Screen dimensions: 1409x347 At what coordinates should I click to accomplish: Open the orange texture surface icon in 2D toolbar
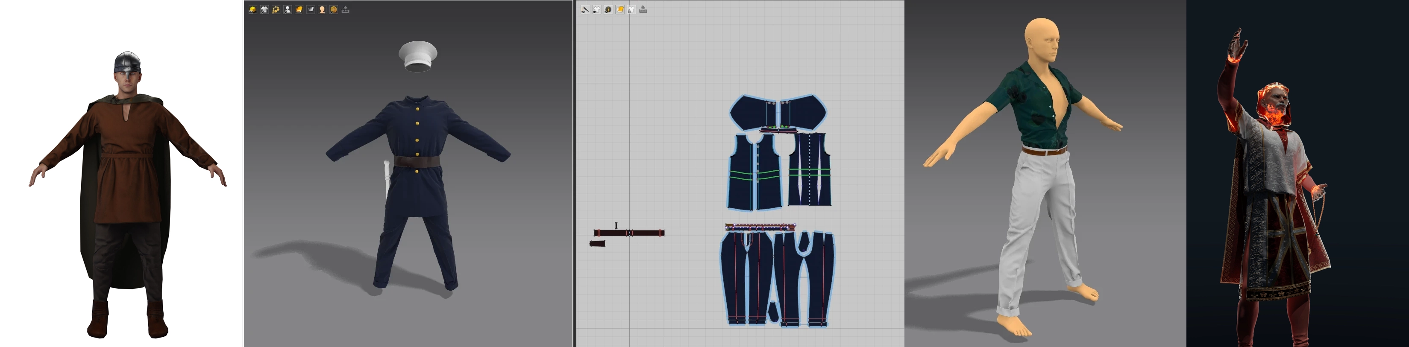[x=620, y=9]
